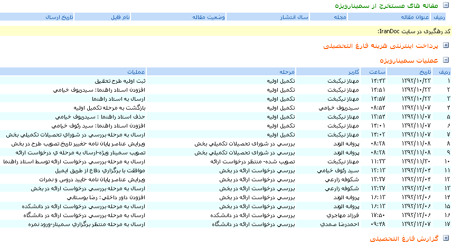Select the 'ثبت اوليه طرح تحقيق' operation cell
The image size is (452, 245).
(x=120, y=81)
